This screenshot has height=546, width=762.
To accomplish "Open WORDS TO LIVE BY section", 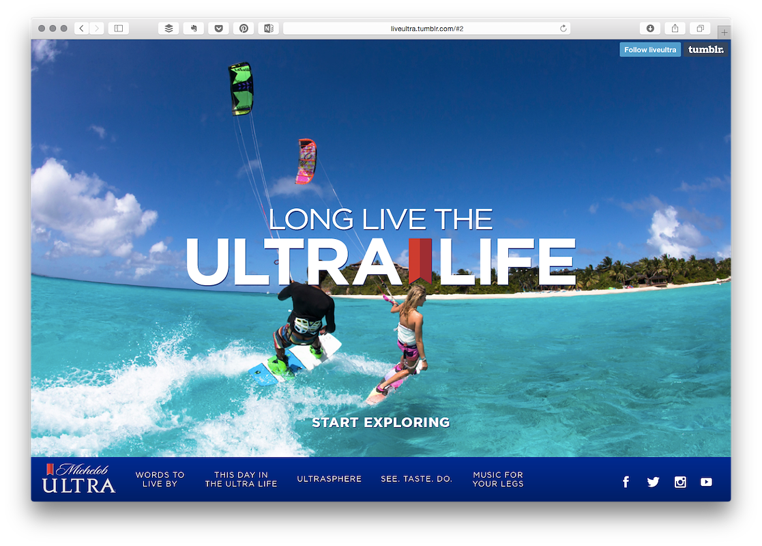I will 160,479.
